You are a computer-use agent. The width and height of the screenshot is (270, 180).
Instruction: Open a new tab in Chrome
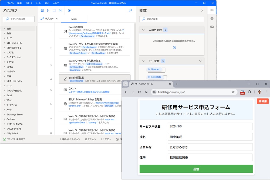pos(177,84)
